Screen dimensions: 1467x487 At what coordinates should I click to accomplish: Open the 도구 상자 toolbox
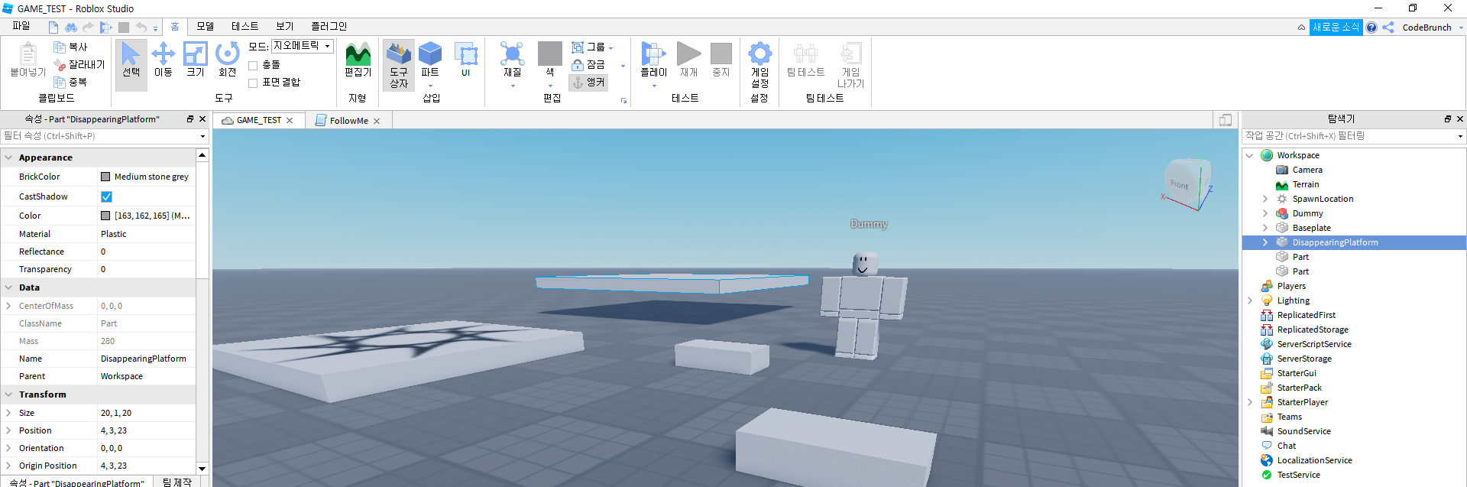click(x=399, y=65)
